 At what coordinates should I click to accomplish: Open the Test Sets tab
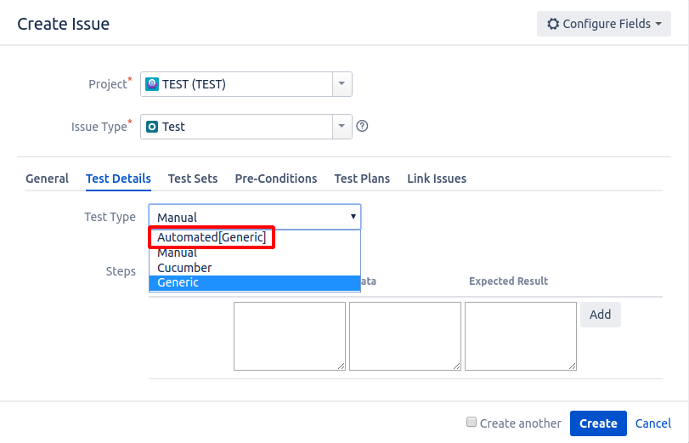pyautogui.click(x=193, y=179)
